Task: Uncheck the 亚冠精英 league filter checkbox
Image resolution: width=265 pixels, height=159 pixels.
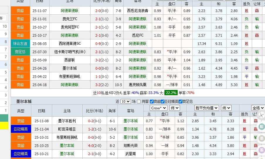Action: (162, 101)
